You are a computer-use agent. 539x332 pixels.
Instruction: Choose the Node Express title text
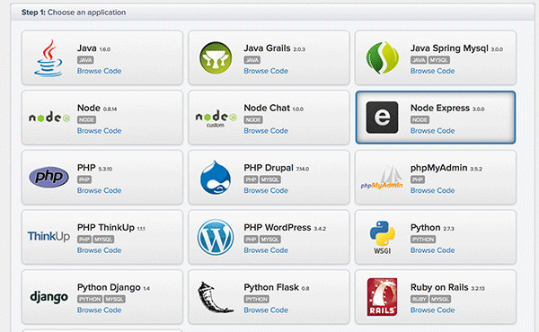point(440,108)
